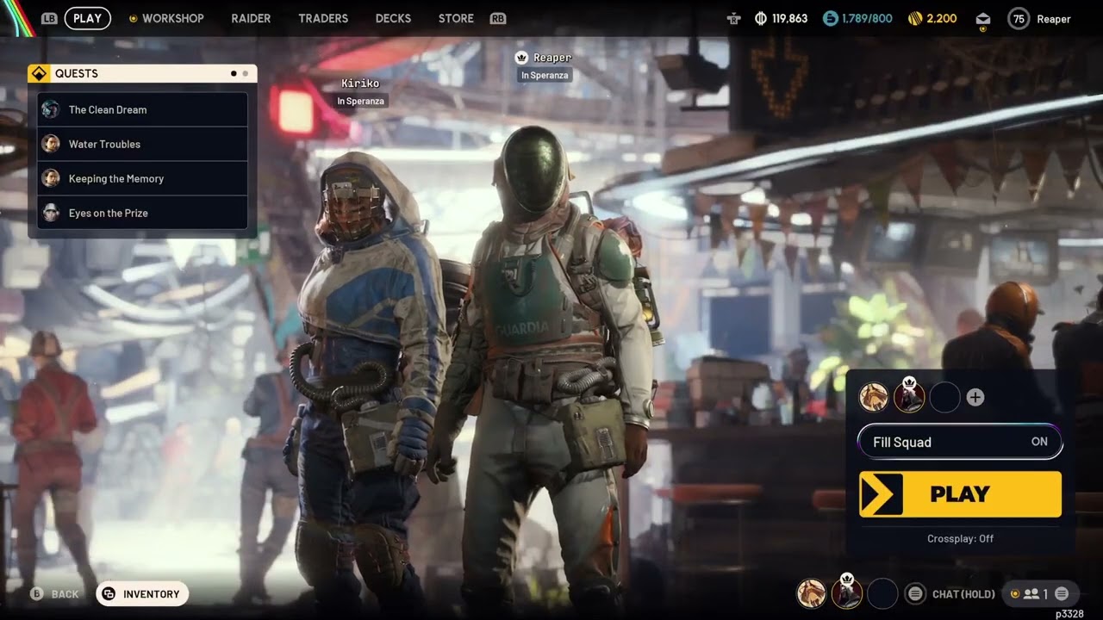1103x620 pixels.
Task: Click the CHAT (HOLD) label
Action: (x=963, y=594)
